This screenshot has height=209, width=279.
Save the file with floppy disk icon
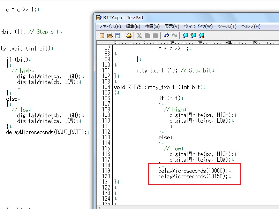[x=118, y=36]
